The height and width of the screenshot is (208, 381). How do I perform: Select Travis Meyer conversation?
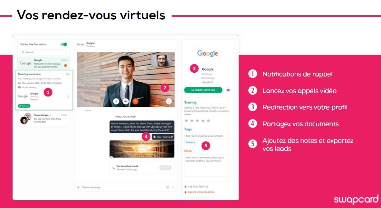(43, 119)
